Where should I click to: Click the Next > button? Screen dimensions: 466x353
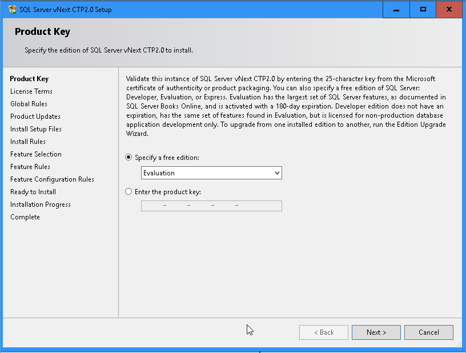click(x=376, y=332)
